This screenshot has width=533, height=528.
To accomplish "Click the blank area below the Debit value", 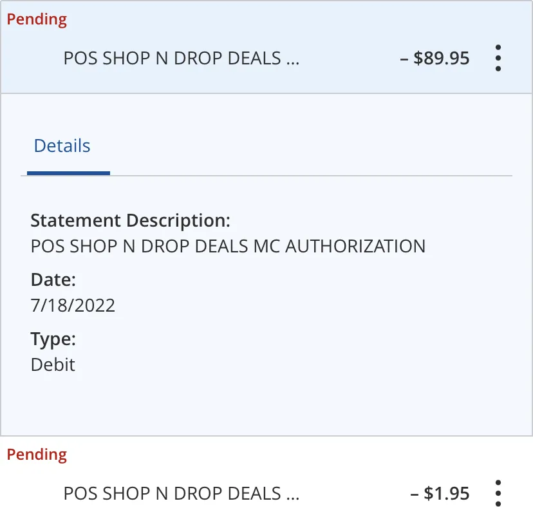I will [266, 404].
